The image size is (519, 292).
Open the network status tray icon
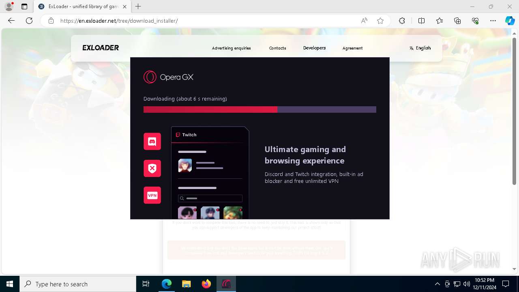(x=457, y=284)
